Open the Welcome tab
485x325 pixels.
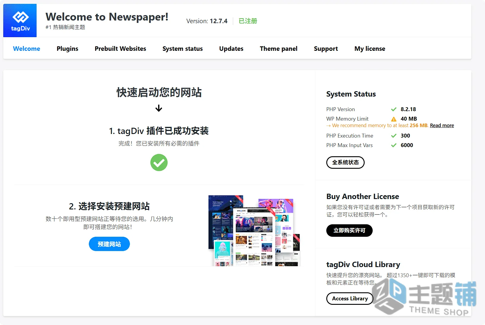[26, 49]
